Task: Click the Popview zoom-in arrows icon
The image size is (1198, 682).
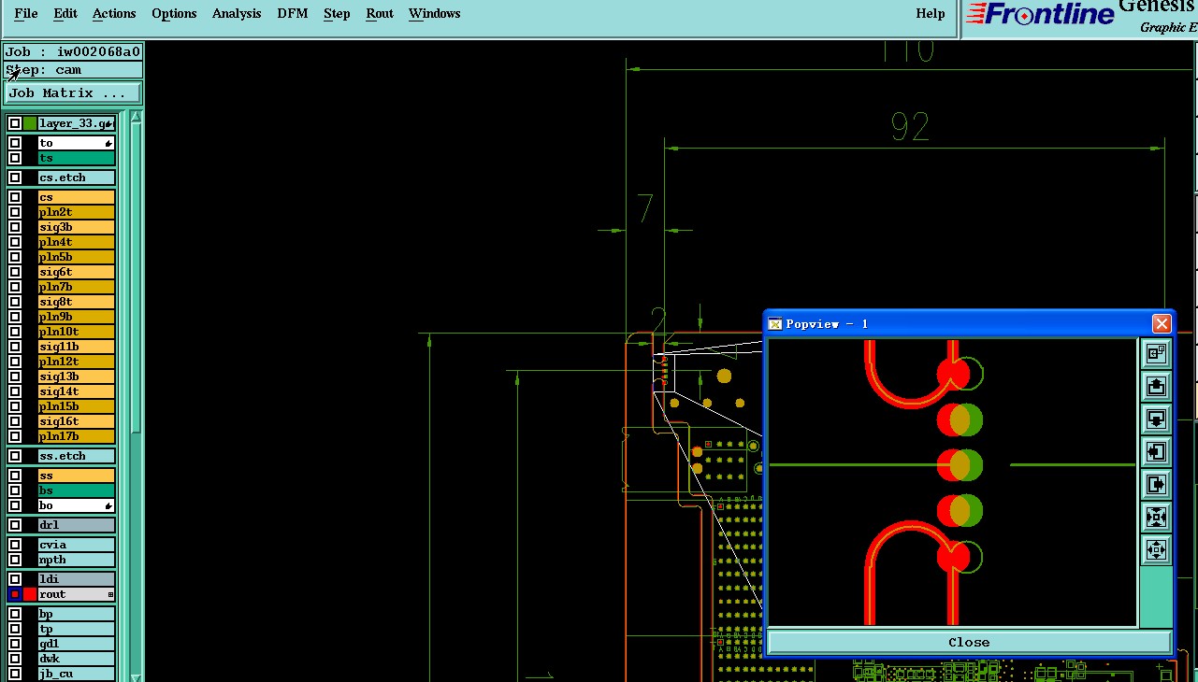Action: tap(1156, 518)
